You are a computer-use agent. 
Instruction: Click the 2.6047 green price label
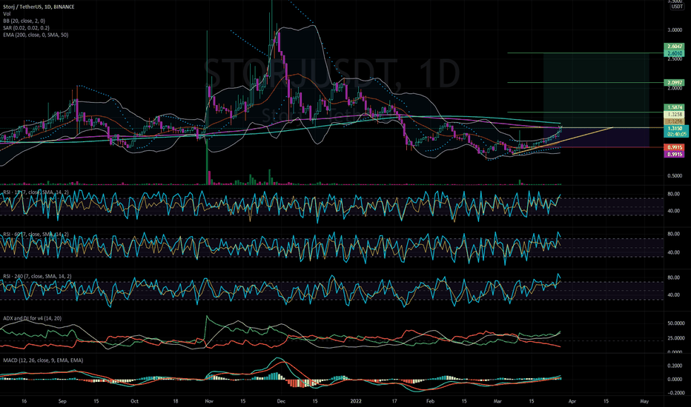point(675,46)
